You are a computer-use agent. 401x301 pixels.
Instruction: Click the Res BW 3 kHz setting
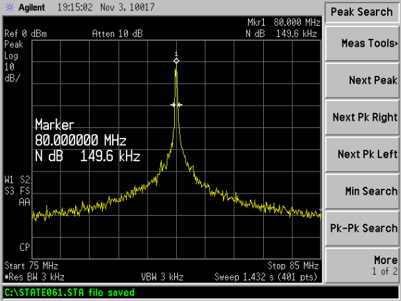31,275
